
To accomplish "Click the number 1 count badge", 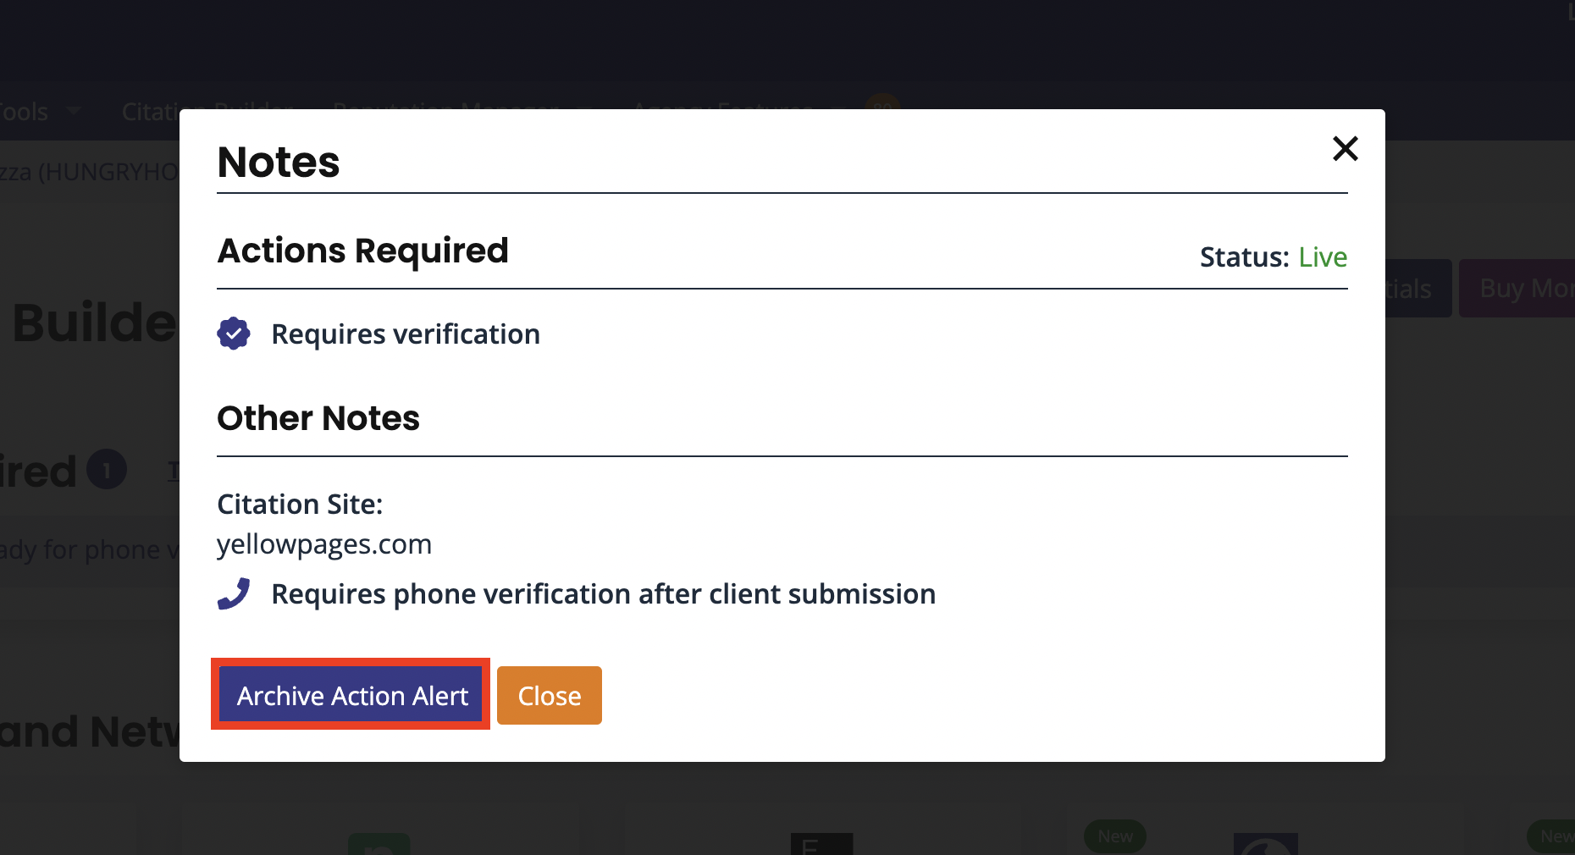I will pos(107,469).
